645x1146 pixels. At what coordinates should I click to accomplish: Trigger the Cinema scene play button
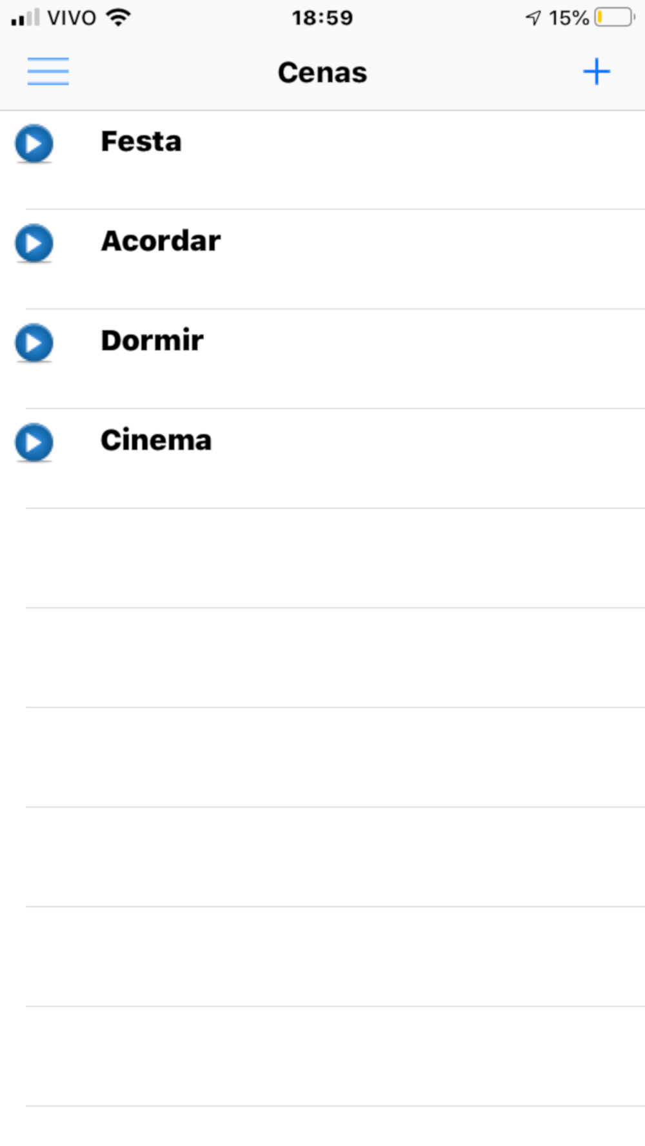pos(34,442)
